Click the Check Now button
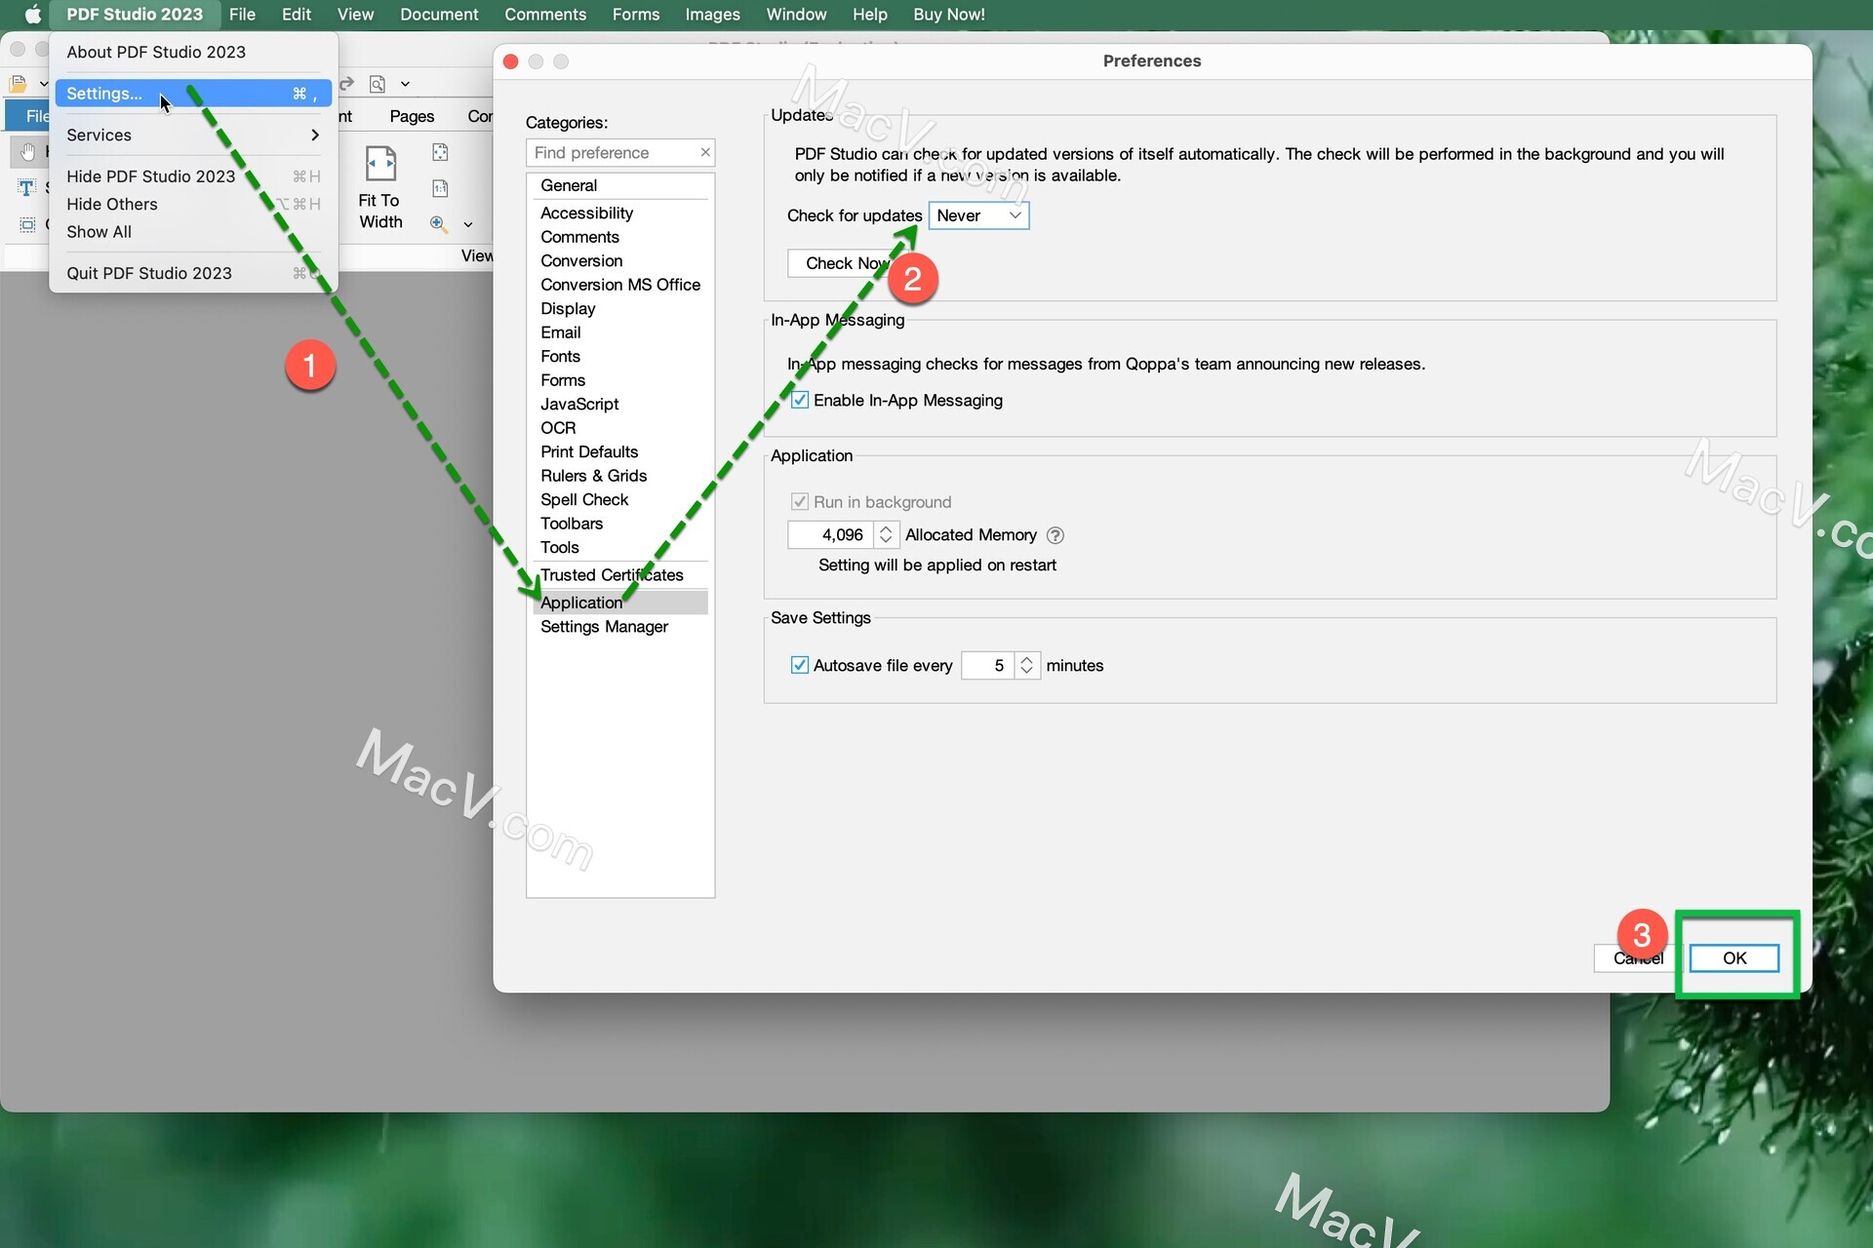Image resolution: width=1873 pixels, height=1248 pixels. point(847,263)
